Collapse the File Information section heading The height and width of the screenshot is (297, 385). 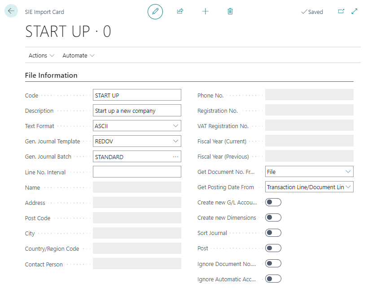coord(51,75)
